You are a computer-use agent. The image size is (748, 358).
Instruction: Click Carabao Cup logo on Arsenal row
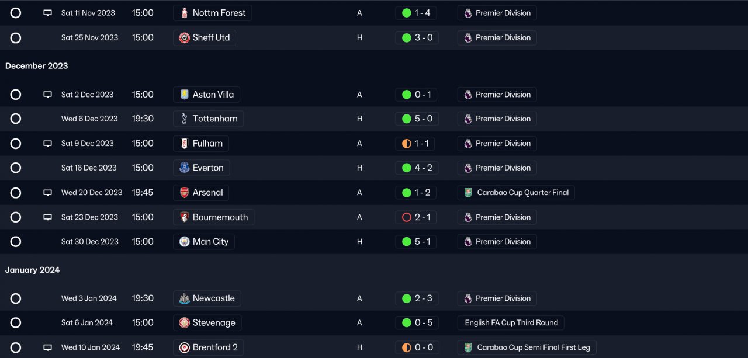coord(468,193)
